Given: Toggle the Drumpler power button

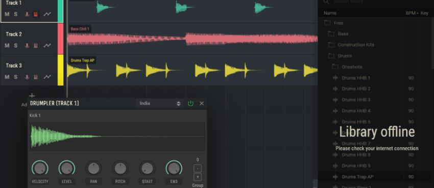Looking at the screenshot, I should click(x=190, y=104).
